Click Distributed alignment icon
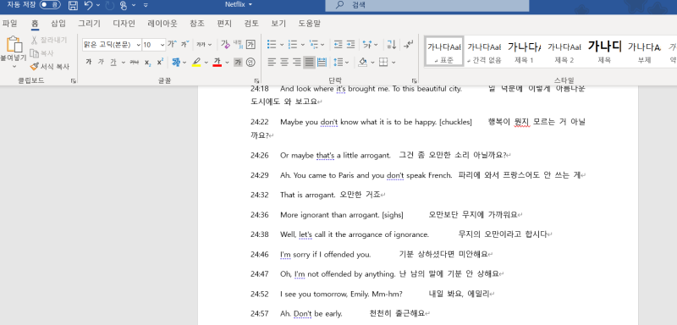The image size is (677, 325). pos(322,63)
